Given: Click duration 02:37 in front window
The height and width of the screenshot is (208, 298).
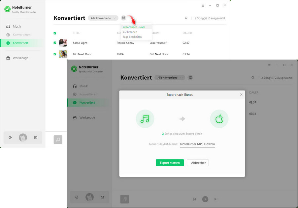Looking at the screenshot, I should coord(253,102).
